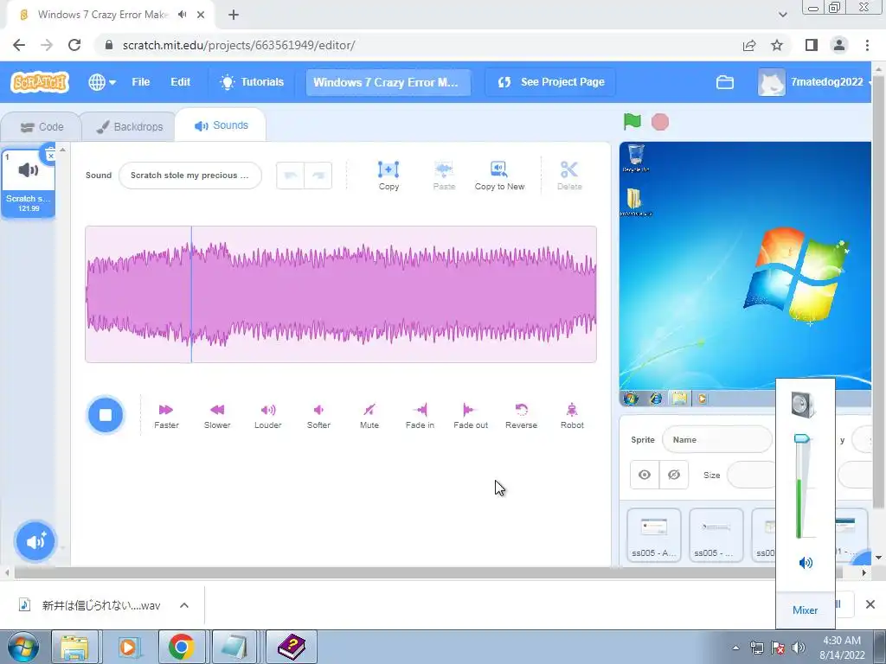Open Tutorials

click(x=252, y=82)
